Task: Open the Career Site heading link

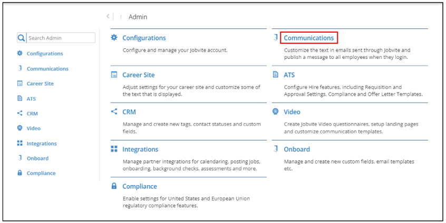Action: (x=138, y=75)
